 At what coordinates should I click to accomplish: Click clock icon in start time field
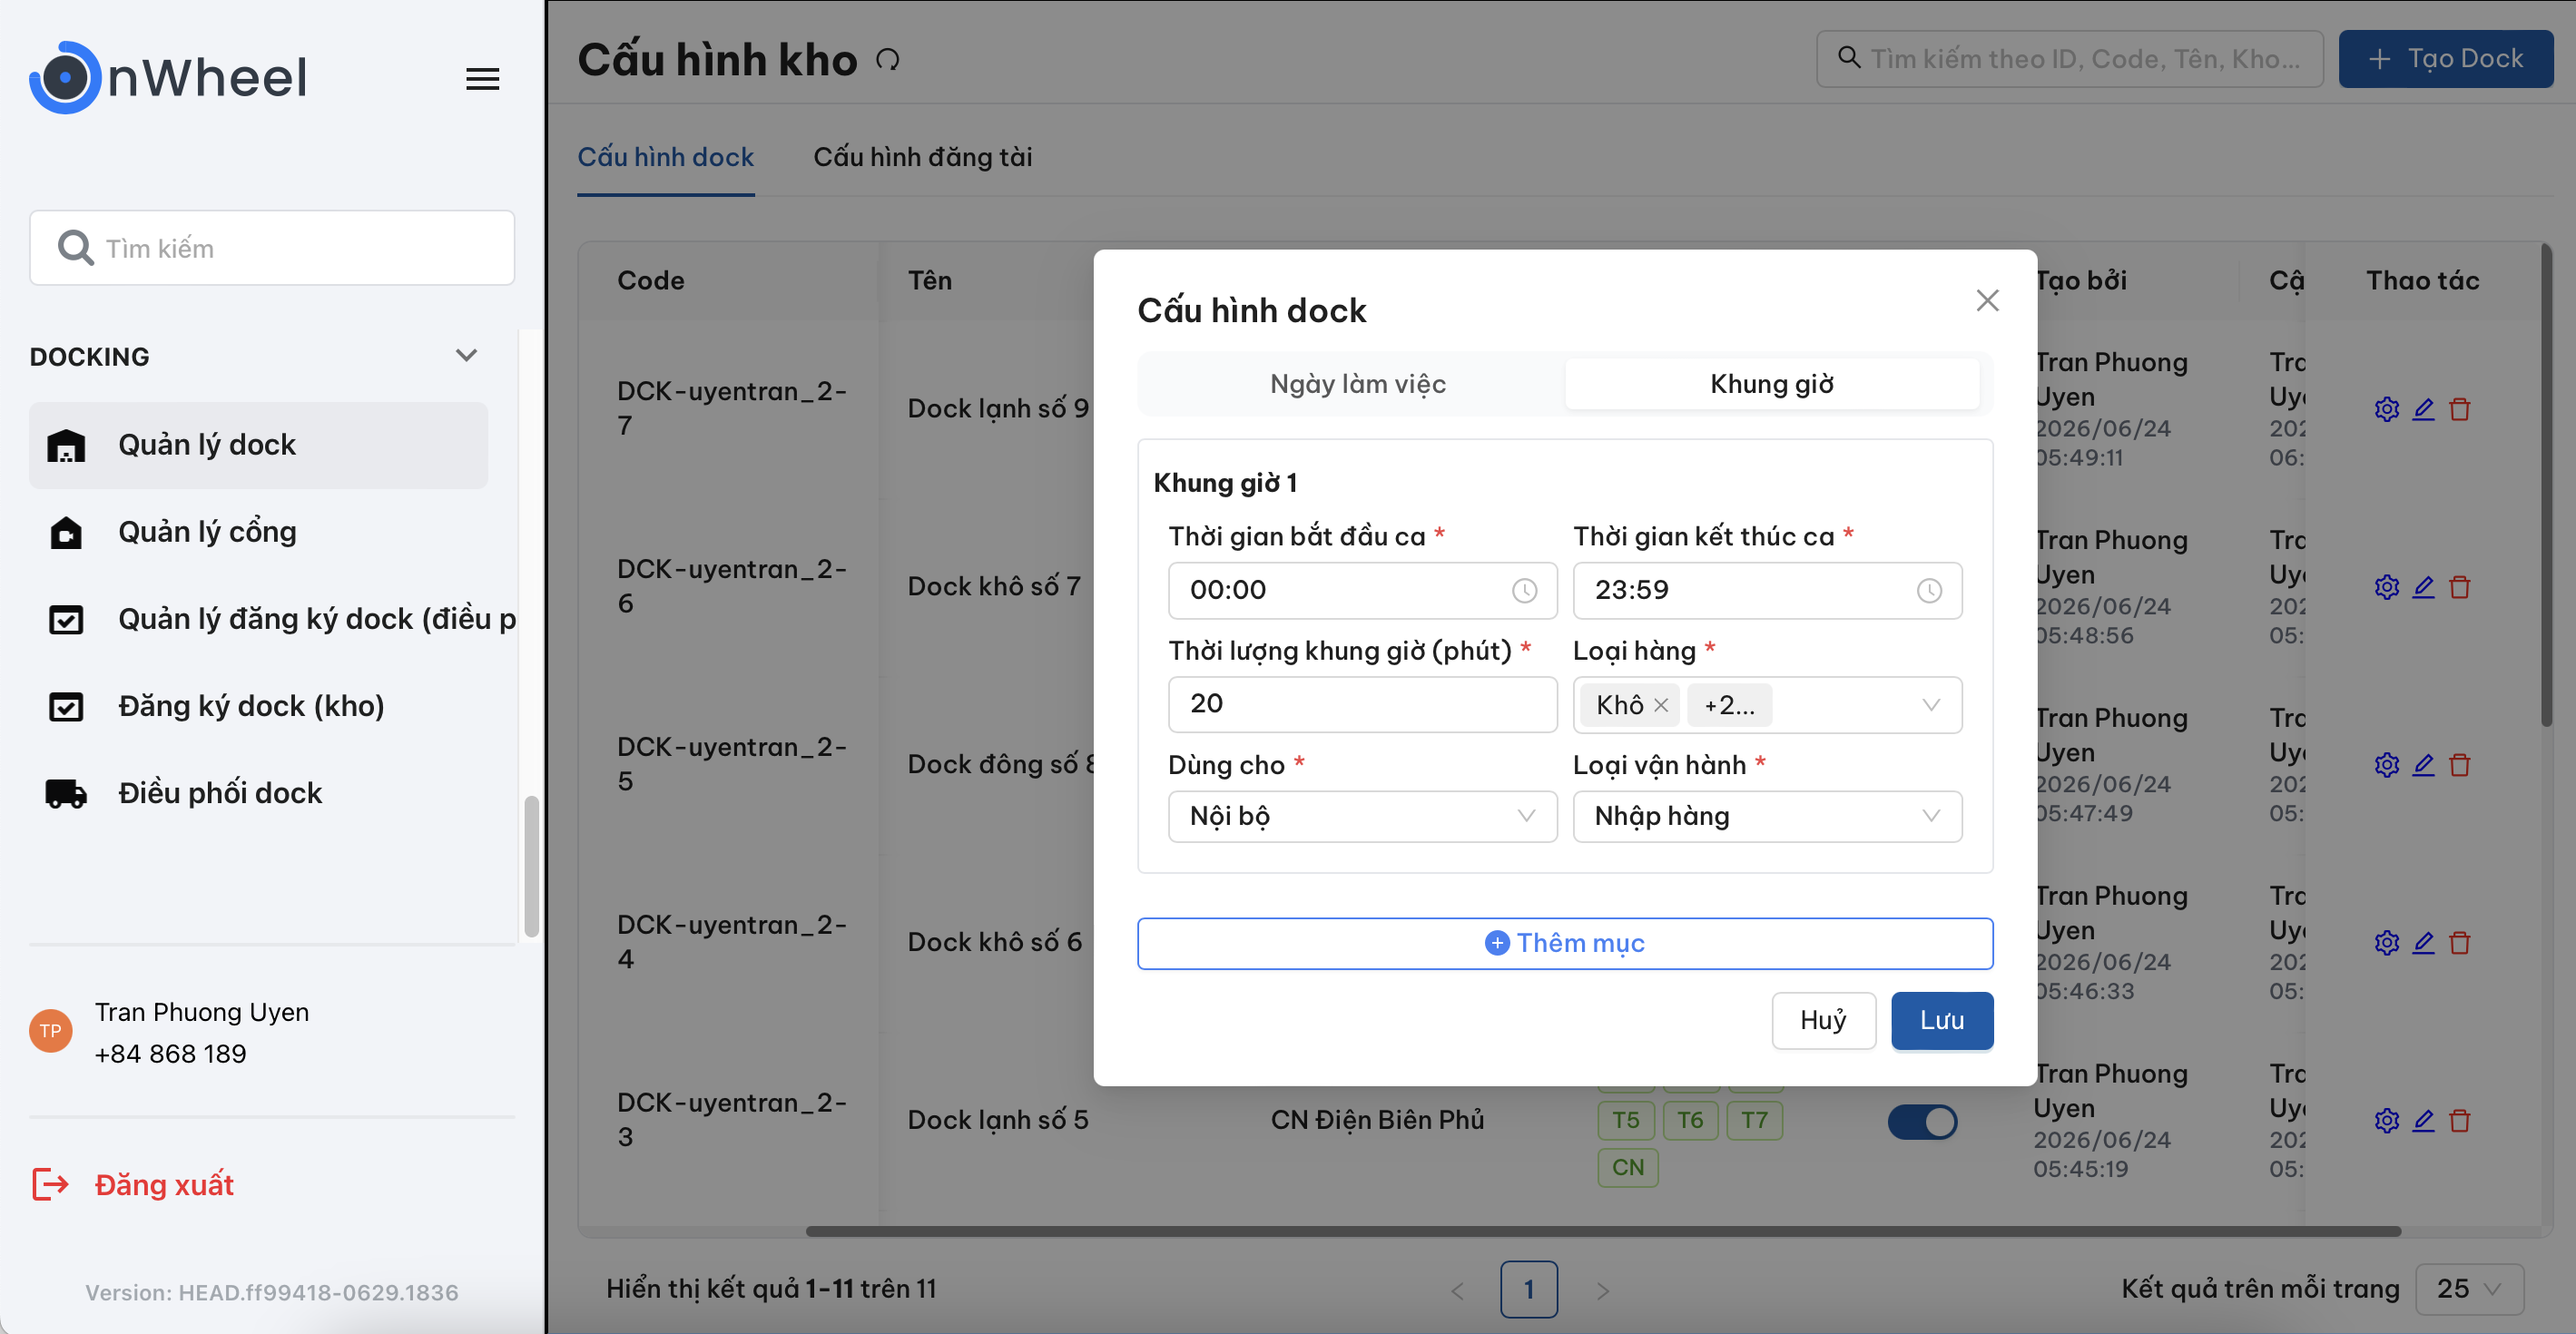[1524, 591]
